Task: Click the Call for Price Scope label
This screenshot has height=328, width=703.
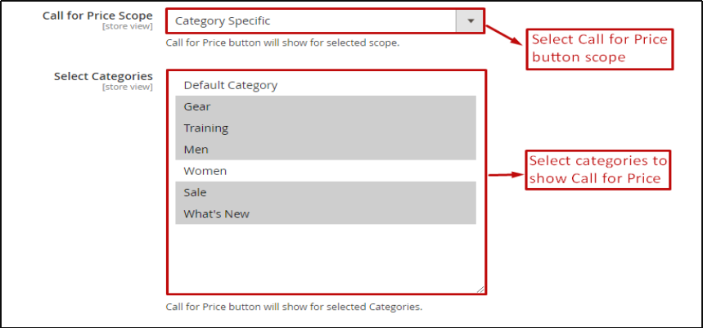Action: tap(97, 16)
